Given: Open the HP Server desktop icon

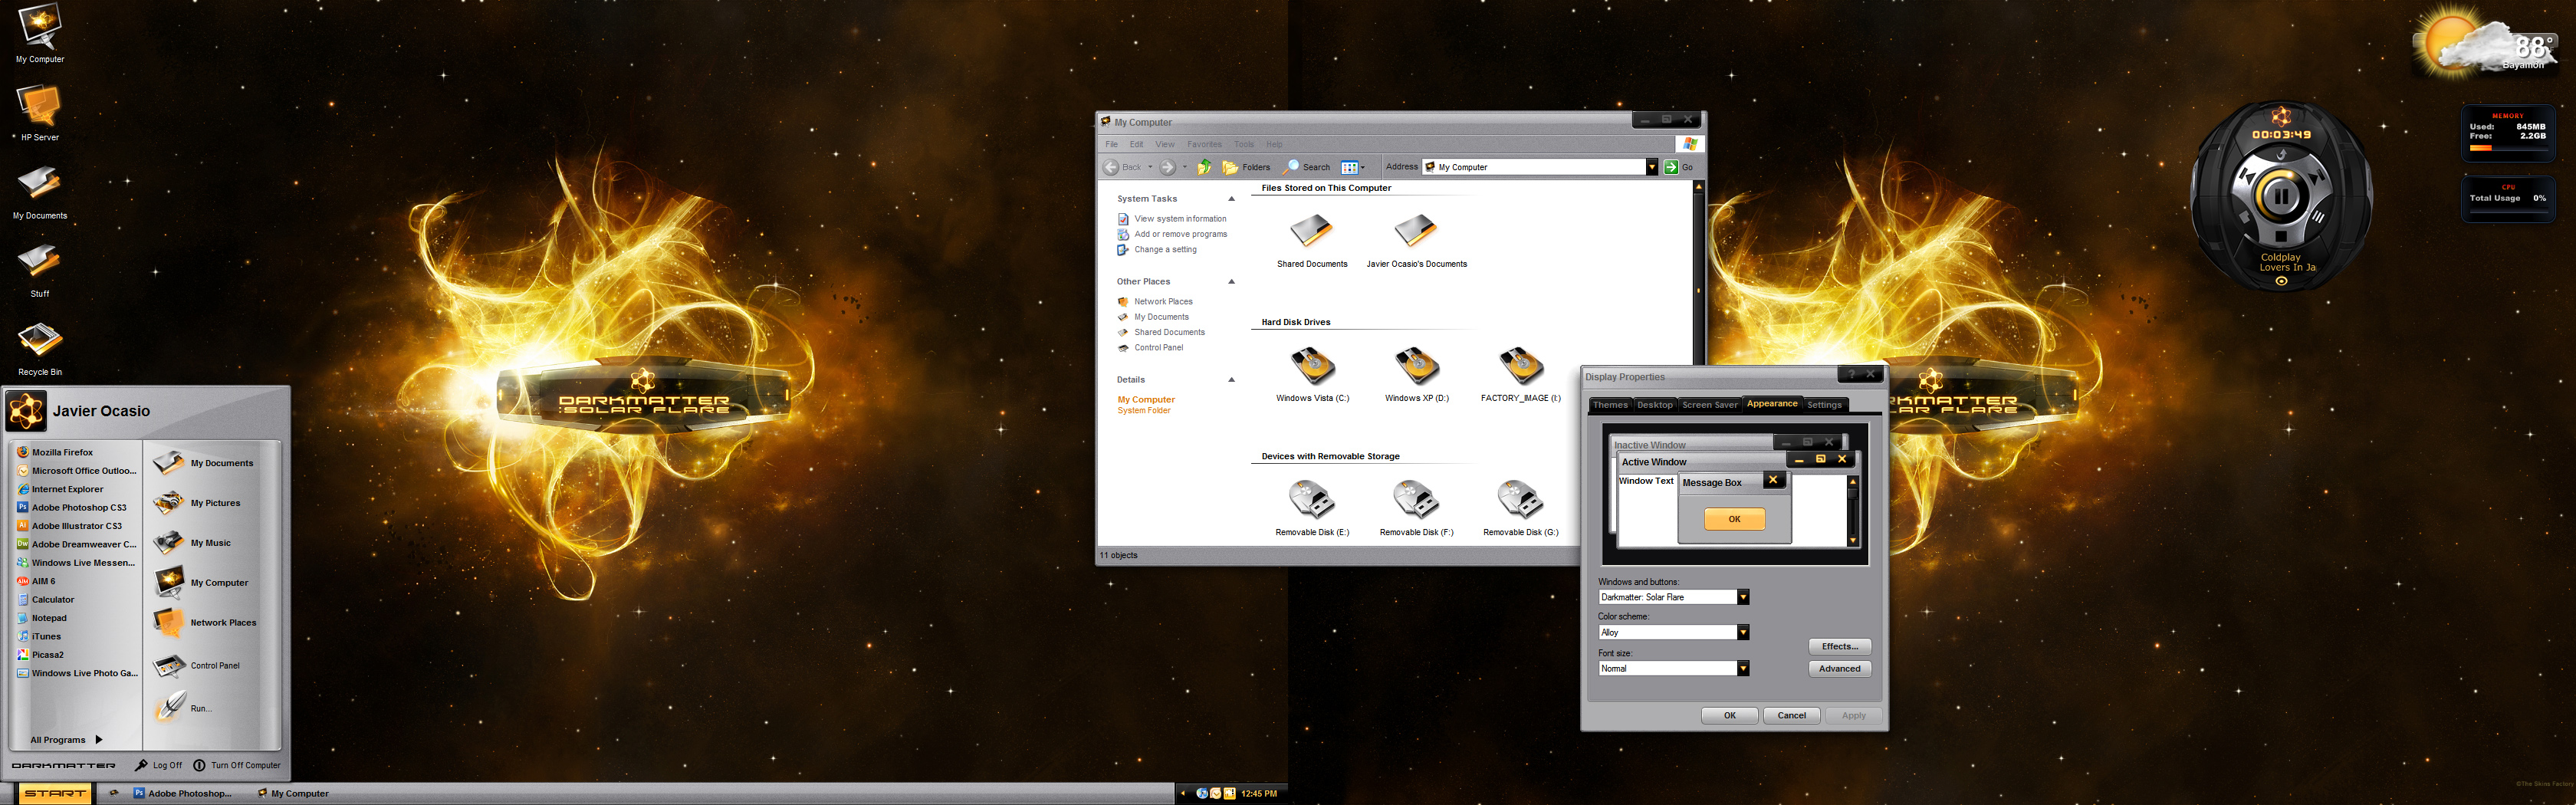Looking at the screenshot, I should click(39, 111).
